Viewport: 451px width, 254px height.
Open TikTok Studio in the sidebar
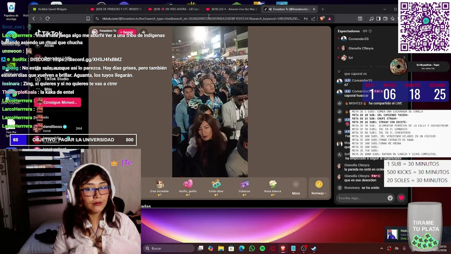56,79
